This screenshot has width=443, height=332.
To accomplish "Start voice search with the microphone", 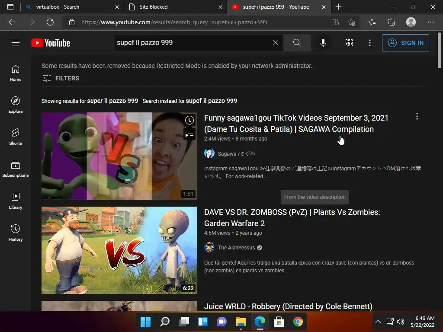I will 323,43.
